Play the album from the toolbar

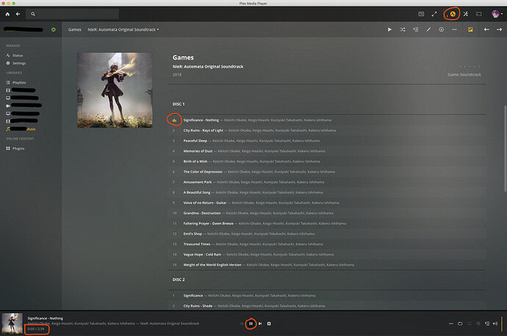pos(389,29)
